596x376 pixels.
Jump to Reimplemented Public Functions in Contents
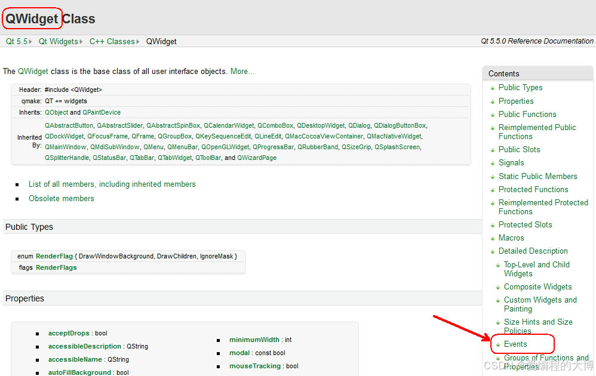tap(537, 132)
